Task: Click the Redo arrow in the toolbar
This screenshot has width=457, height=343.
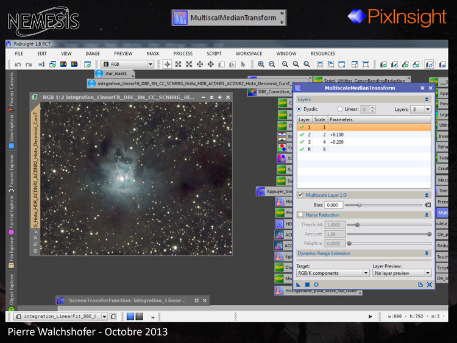Action: [x=29, y=65]
